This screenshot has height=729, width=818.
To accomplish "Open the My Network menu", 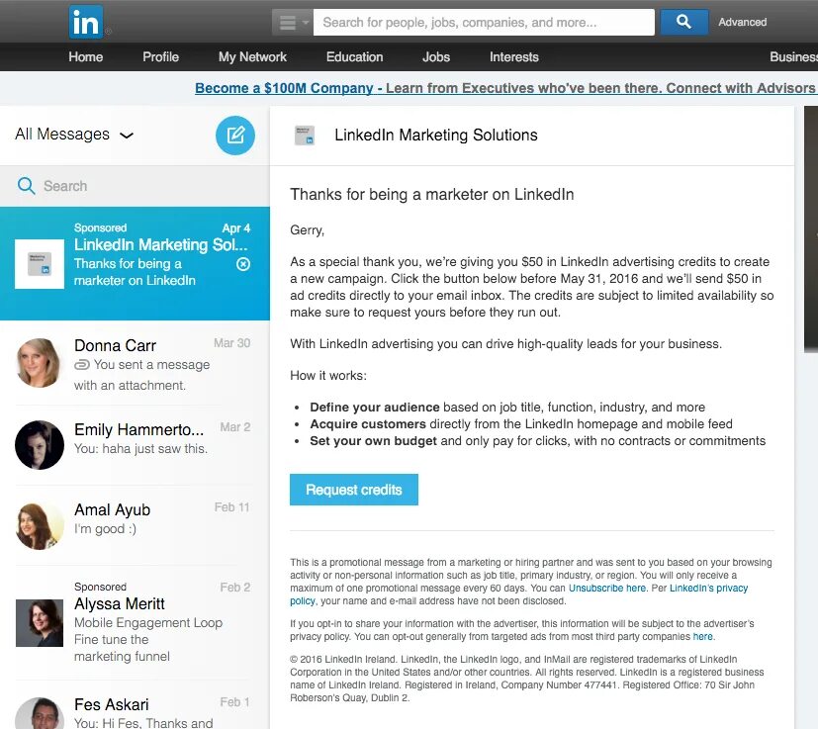I will click(252, 57).
